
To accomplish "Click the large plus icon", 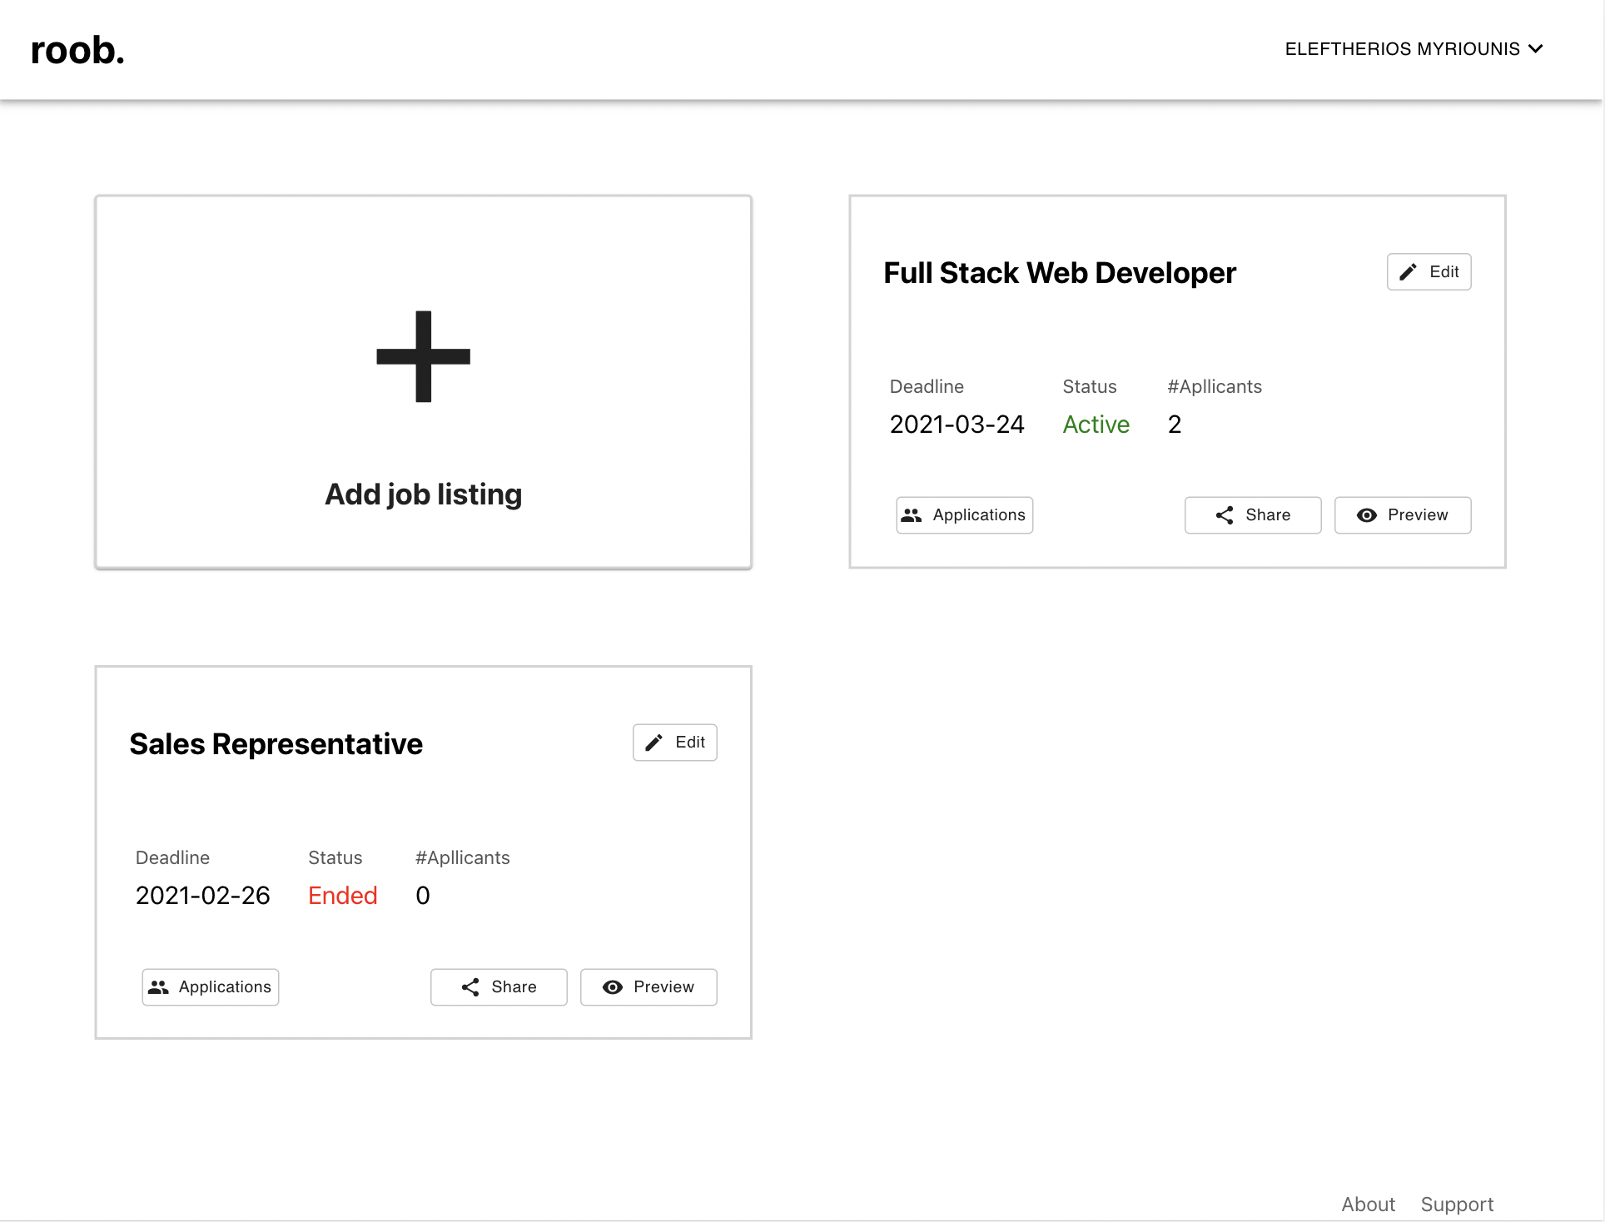I will [x=423, y=356].
